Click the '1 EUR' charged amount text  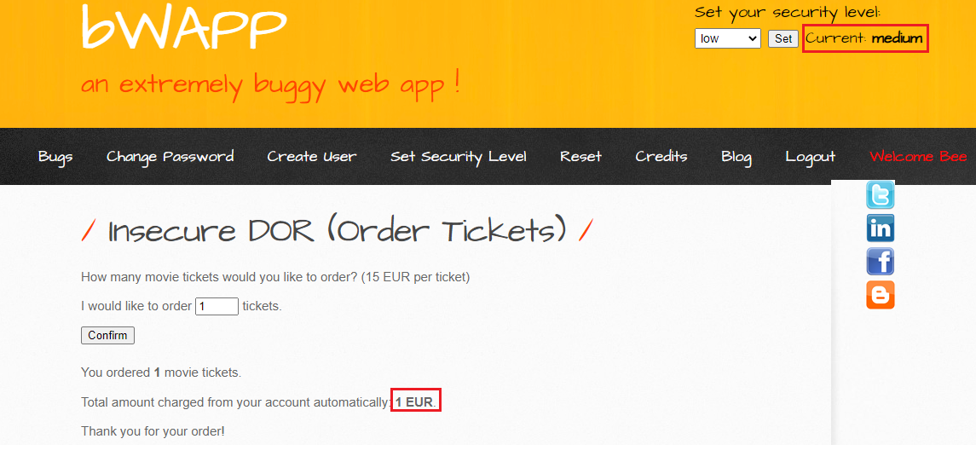point(414,402)
